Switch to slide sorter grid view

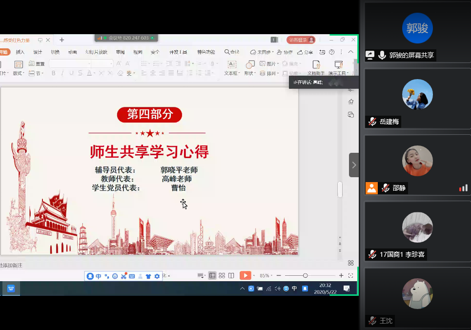coord(222,276)
